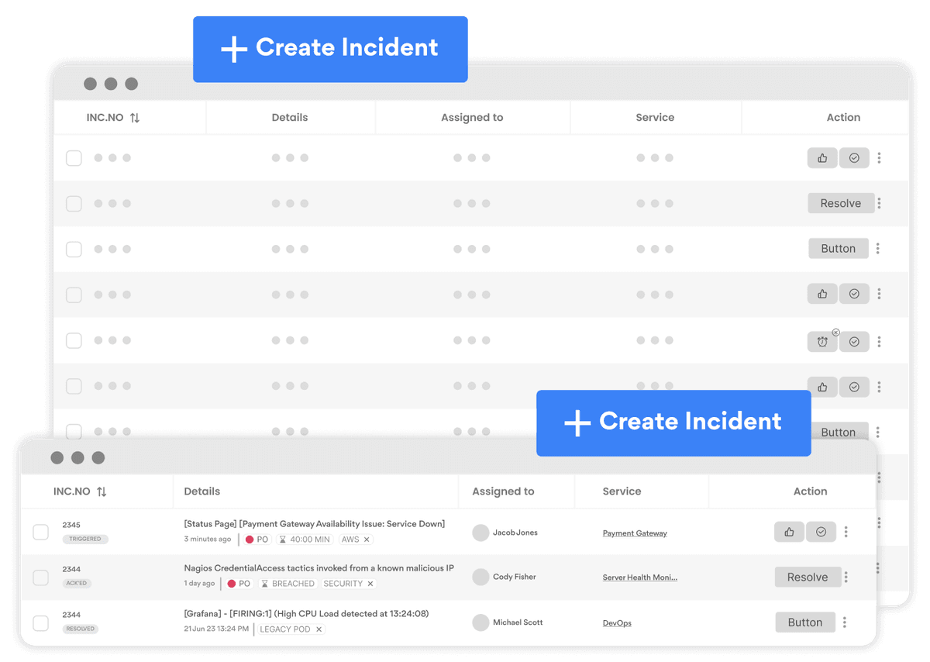The image size is (930, 662).
Task: Select the snooze timer icon in the fifth row
Action: (x=822, y=341)
